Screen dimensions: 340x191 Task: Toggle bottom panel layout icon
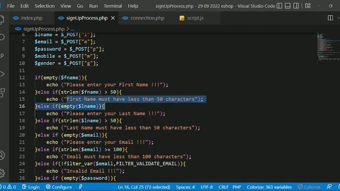coord(287,6)
